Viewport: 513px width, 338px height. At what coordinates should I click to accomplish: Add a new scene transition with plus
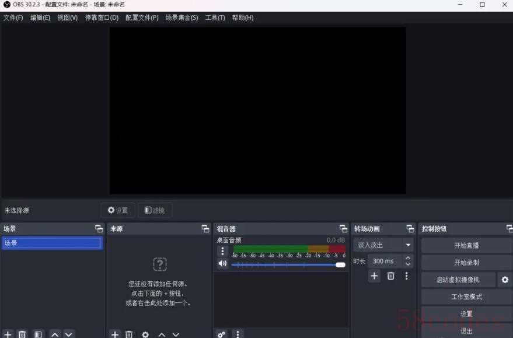(375, 276)
